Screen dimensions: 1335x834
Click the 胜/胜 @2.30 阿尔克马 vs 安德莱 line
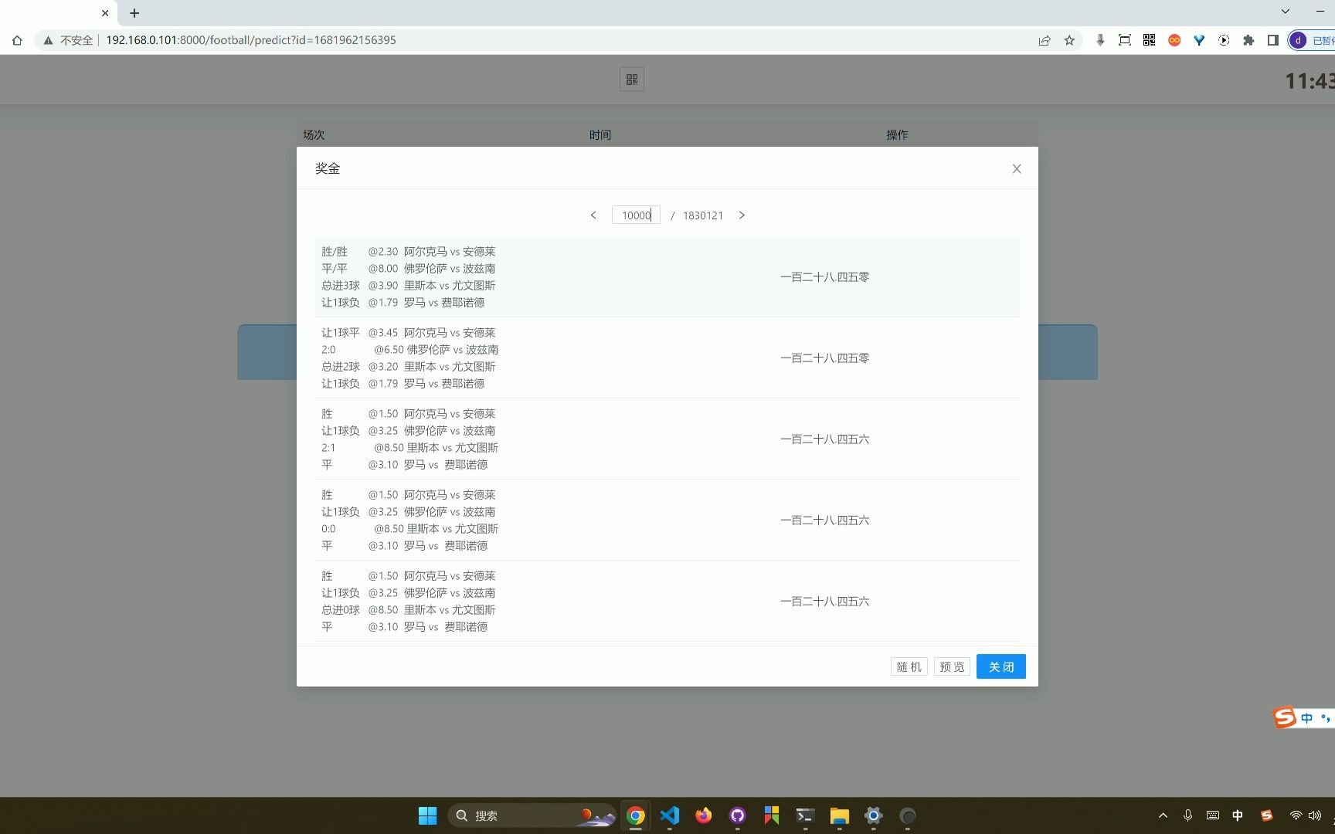point(409,252)
